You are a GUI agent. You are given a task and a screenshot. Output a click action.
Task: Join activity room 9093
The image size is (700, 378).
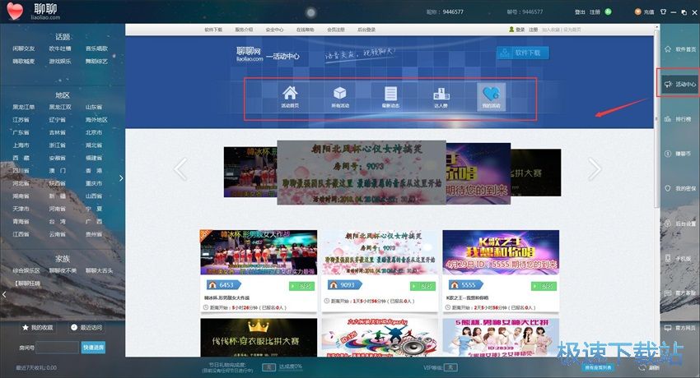422,286
